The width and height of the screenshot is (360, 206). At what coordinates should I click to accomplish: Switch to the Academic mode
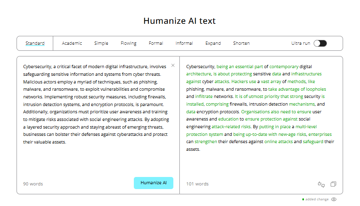(x=72, y=44)
